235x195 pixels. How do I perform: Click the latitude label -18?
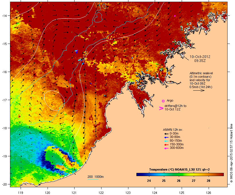pos(4,128)
